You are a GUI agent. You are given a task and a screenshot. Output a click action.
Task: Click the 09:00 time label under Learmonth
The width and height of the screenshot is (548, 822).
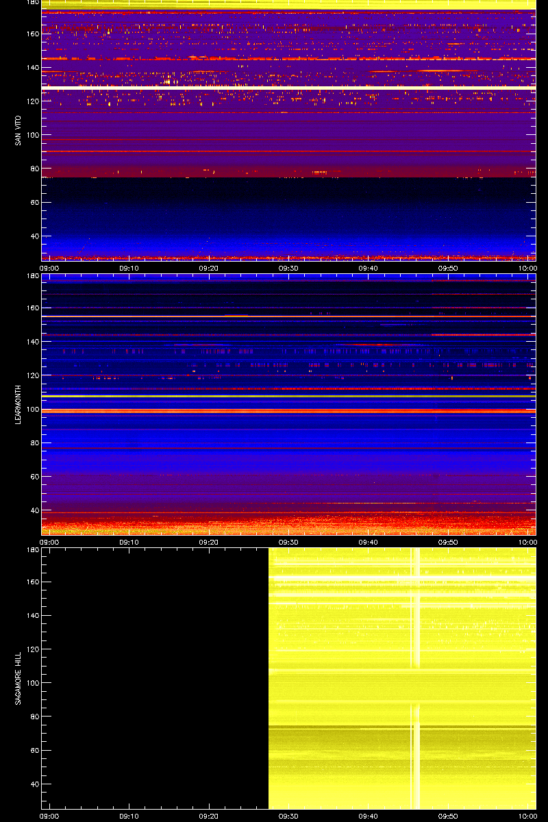click(49, 543)
